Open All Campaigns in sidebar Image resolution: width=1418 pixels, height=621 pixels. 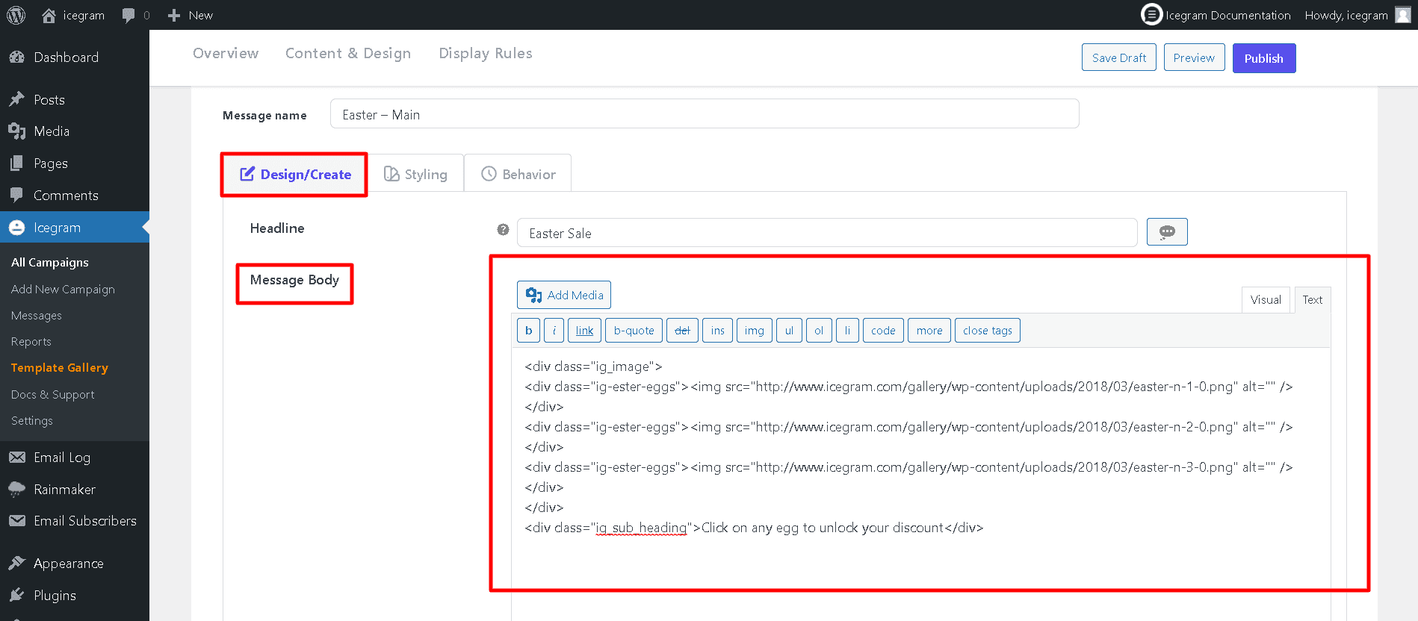coord(50,262)
